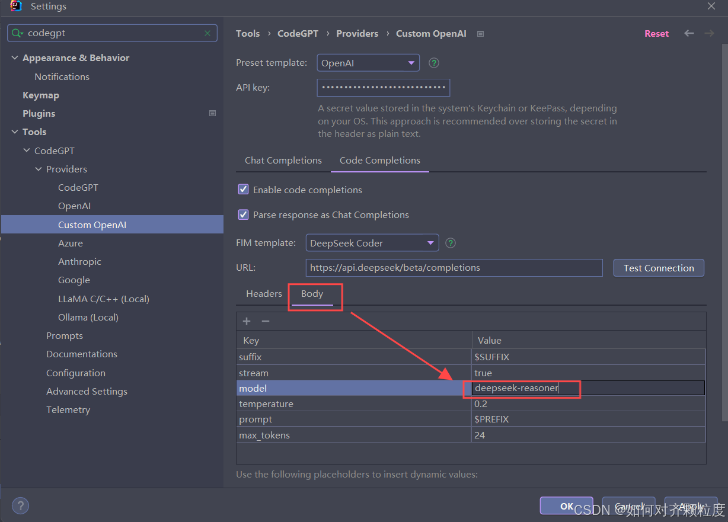Viewport: 728px width, 522px height.
Task: Click the Plugins settings marker icon
Action: [213, 113]
